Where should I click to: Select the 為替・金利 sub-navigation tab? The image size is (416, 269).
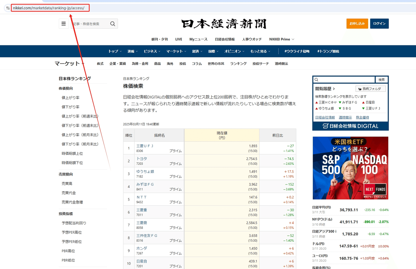[x=140, y=64]
